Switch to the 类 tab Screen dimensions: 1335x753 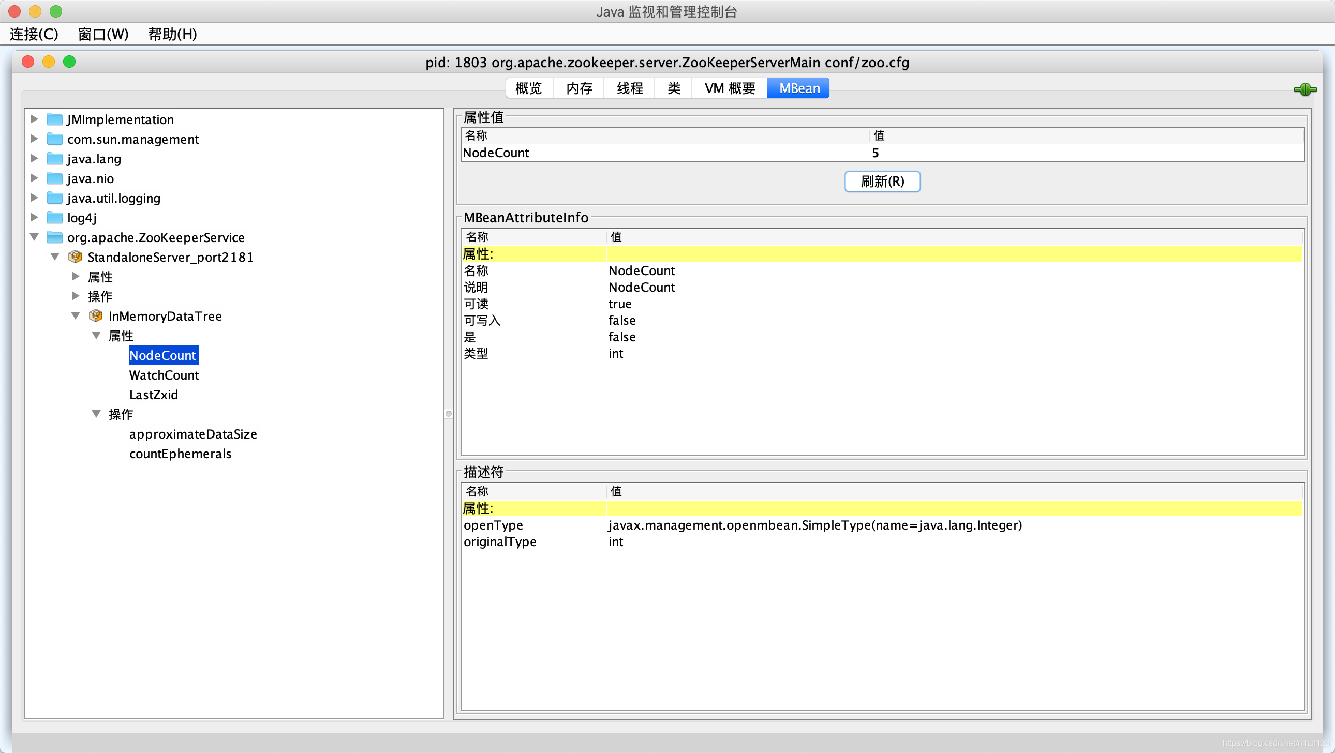(x=674, y=88)
